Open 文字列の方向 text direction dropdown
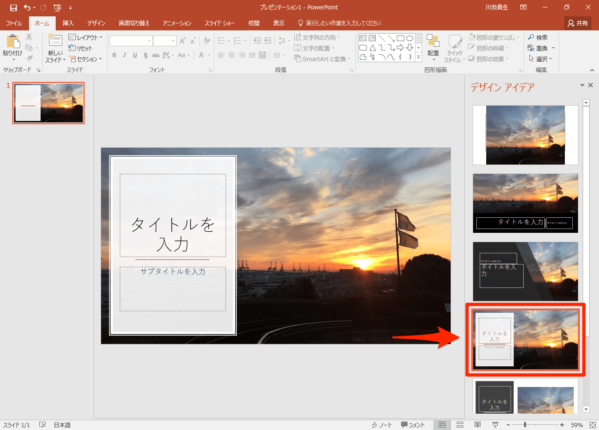Image resolution: width=599 pixels, height=430 pixels. pyautogui.click(x=317, y=37)
